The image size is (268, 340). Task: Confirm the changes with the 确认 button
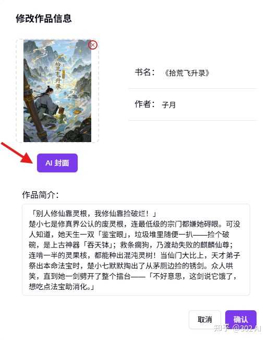click(x=241, y=320)
